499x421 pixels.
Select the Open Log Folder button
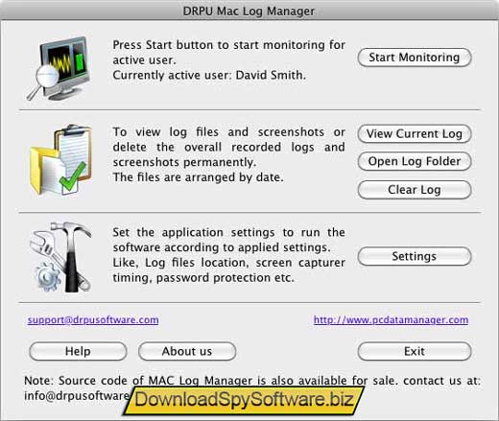pyautogui.click(x=415, y=161)
